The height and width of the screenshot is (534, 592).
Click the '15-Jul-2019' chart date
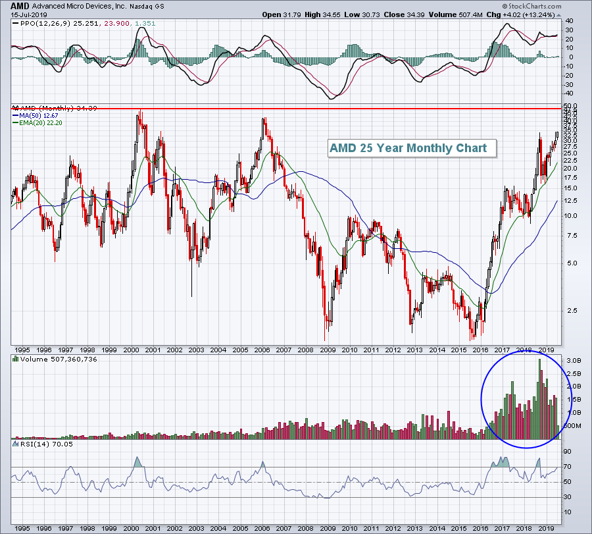(29, 14)
